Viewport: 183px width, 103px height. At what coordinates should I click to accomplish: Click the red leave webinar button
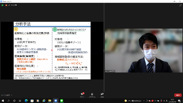[x=178, y=95]
